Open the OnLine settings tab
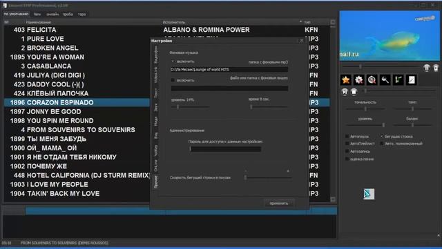This screenshot has height=249, width=442. tap(155, 165)
